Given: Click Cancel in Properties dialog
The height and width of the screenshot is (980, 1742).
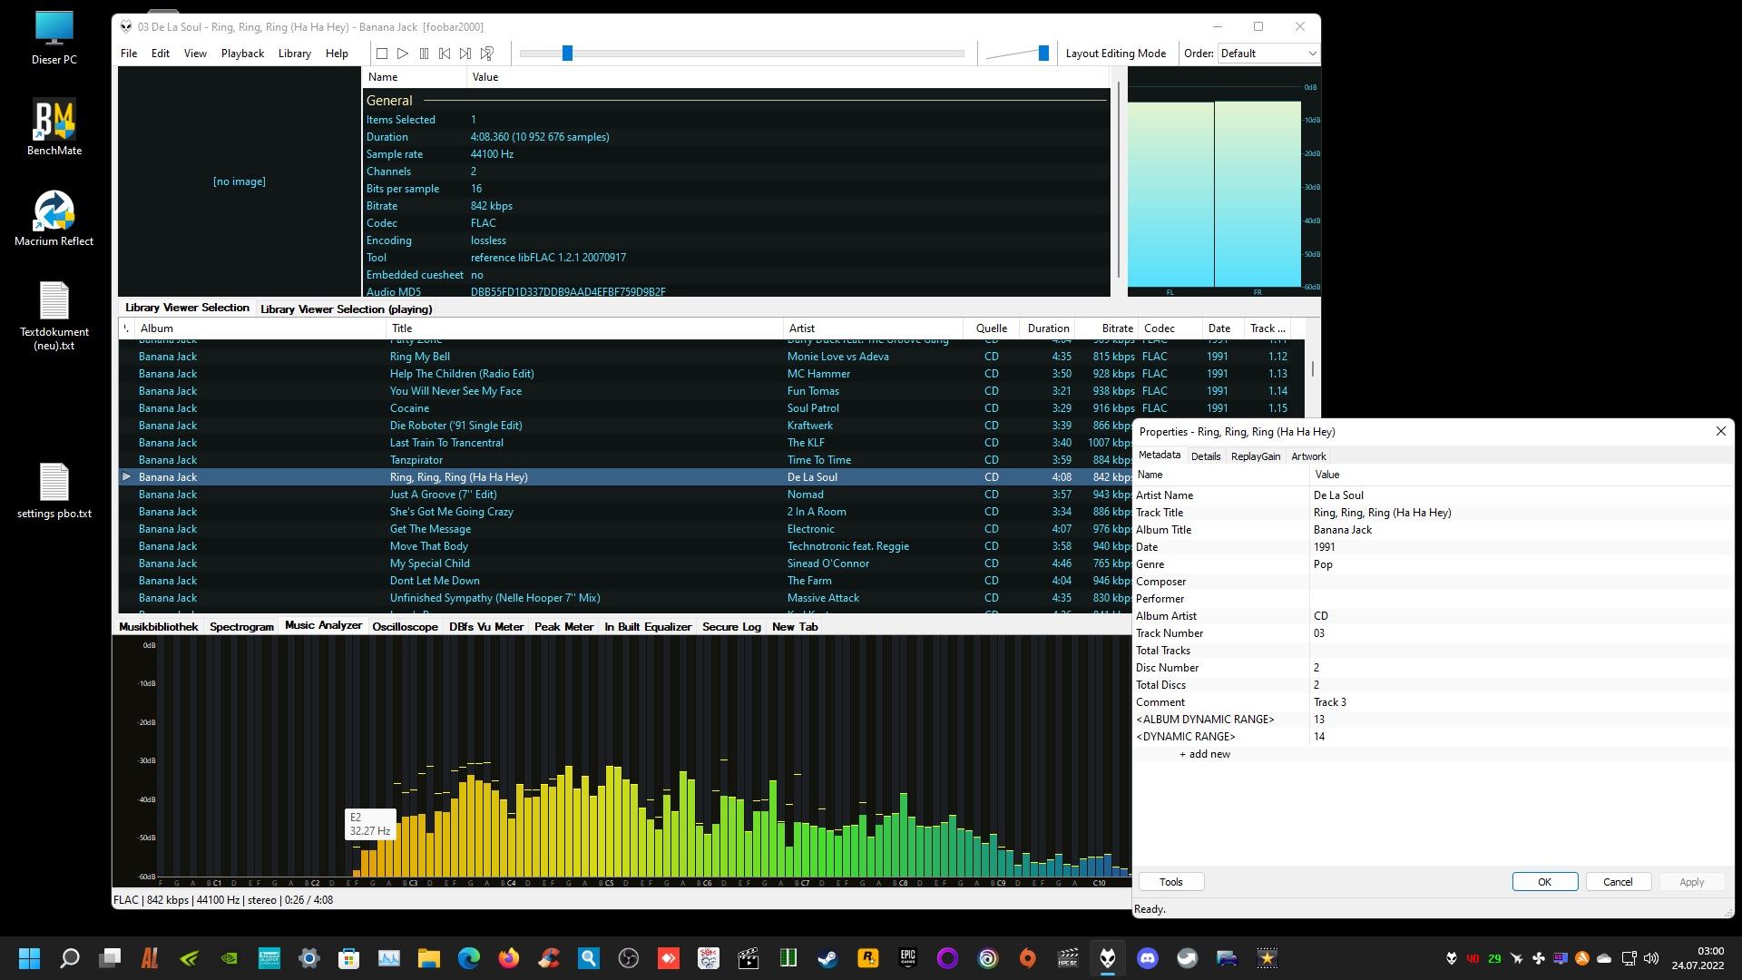Looking at the screenshot, I should tap(1618, 882).
